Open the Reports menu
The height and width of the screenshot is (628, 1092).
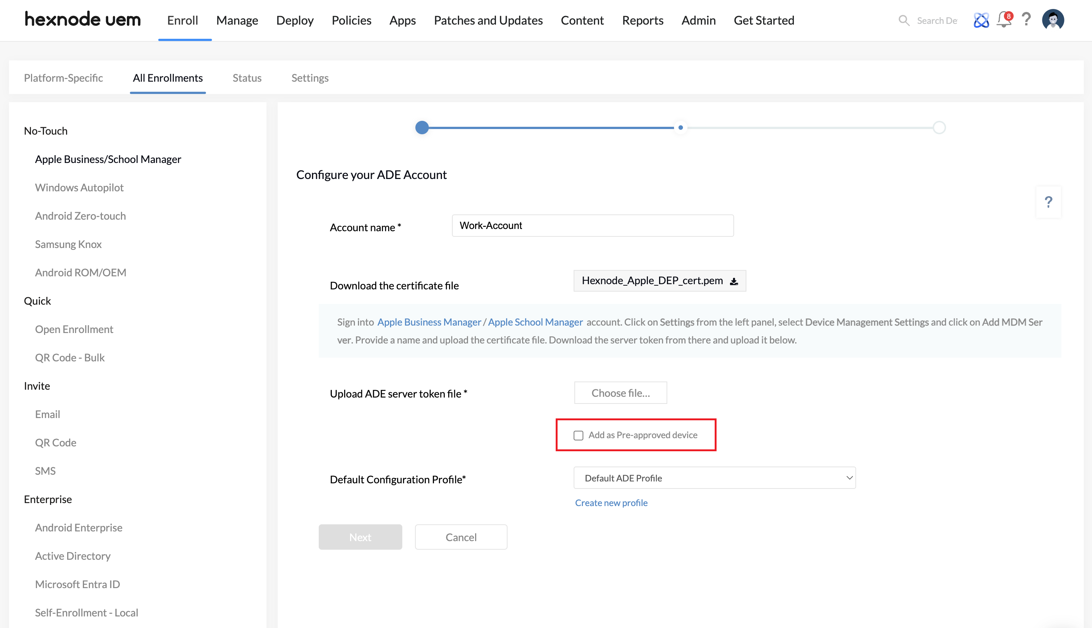coord(643,20)
